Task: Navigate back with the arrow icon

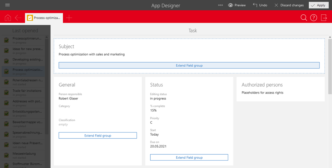Action: (18, 18)
